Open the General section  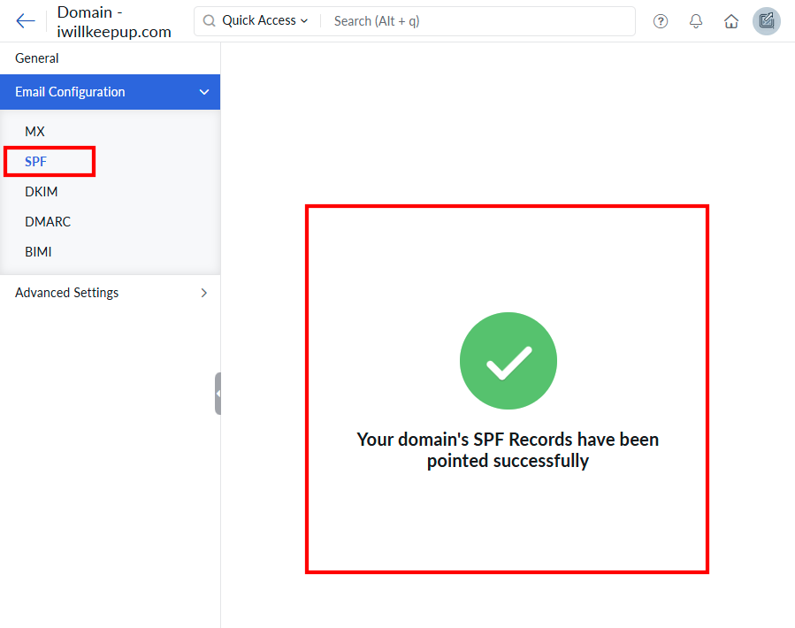[37, 58]
